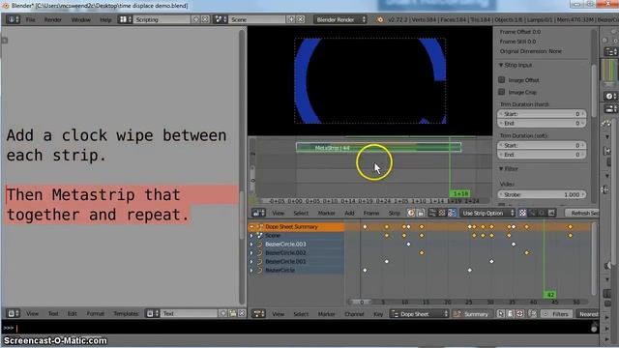Open the Dope Sheet mode dropdown
The image size is (619, 348).
click(420, 313)
